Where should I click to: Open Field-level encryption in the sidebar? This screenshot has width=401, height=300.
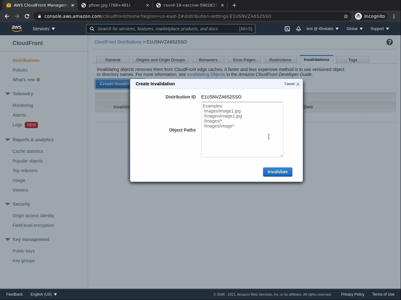(x=33, y=225)
